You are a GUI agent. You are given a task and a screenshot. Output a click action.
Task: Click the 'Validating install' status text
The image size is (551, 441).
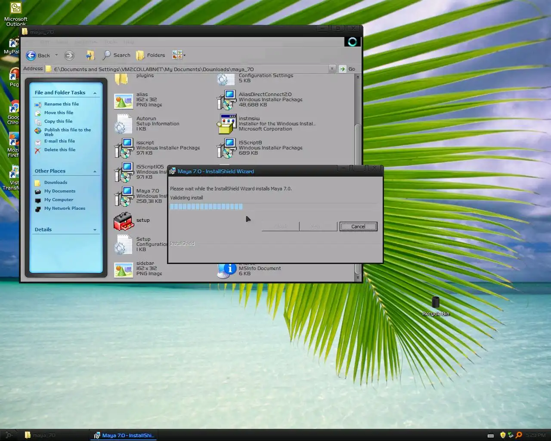click(186, 198)
